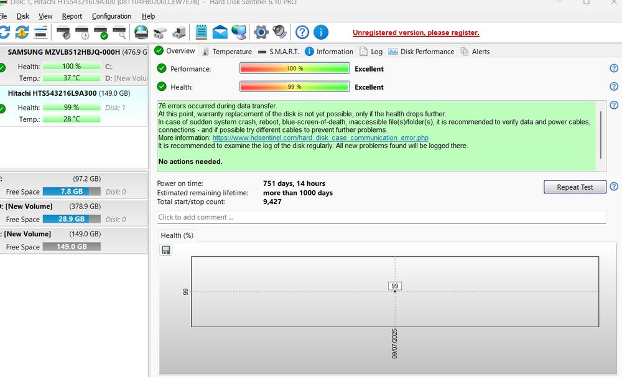Click the striped disk list toolbar icon
Image resolution: width=622 pixels, height=377 pixels.
click(41, 32)
